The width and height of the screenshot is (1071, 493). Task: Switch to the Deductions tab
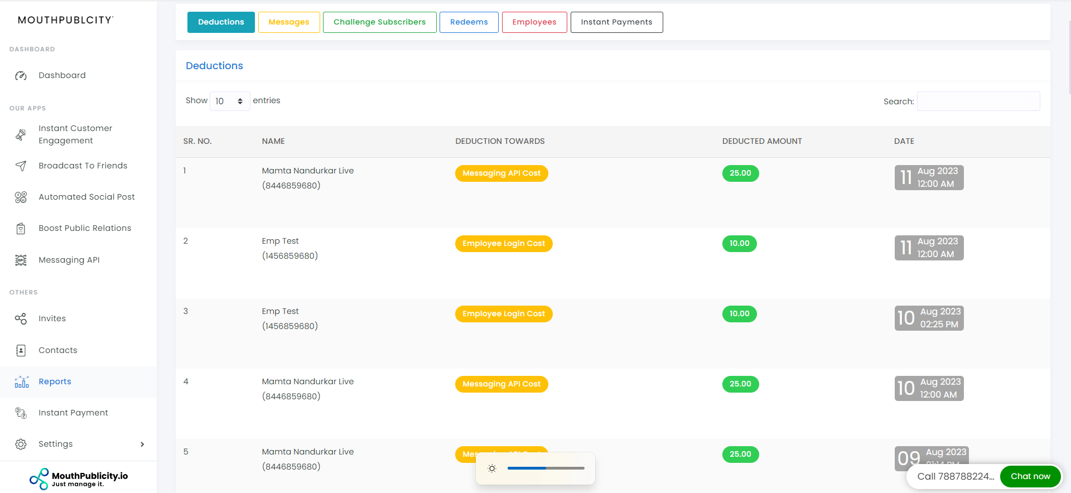click(x=221, y=22)
